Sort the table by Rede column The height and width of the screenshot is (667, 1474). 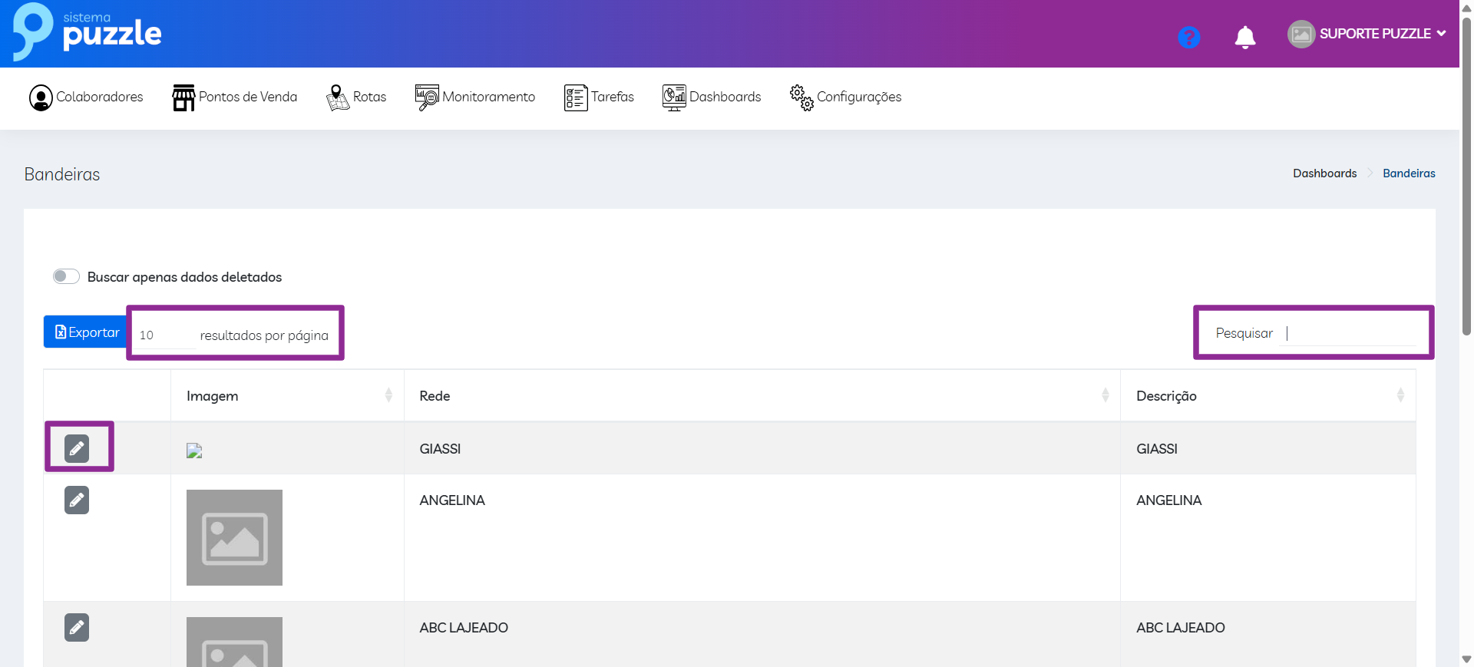tap(1105, 395)
